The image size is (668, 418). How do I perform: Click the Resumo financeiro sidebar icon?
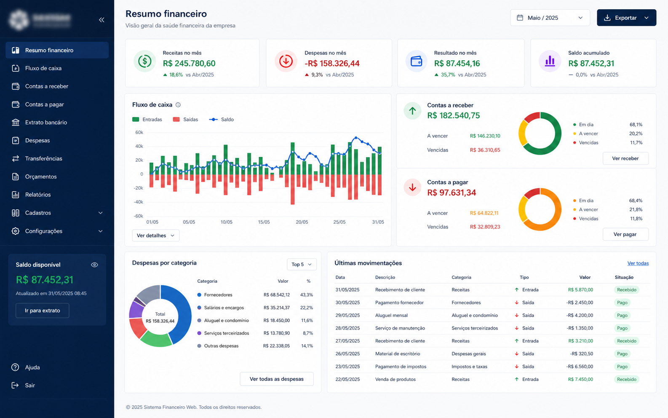[x=16, y=50]
